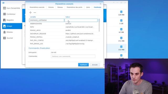Click the Appliquer button
The width and height of the screenshot is (168, 94).
coord(83,65)
